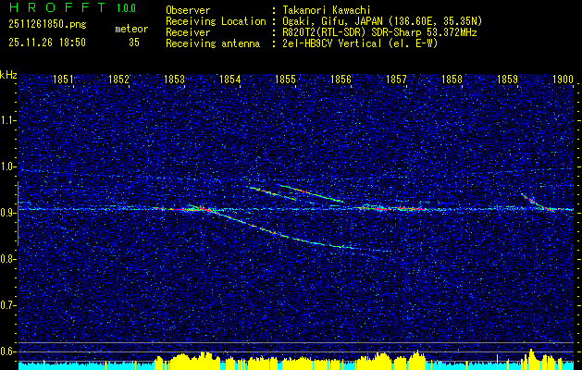Click location Ogaki, Gifu, JAPAN text
Image resolution: width=582 pixels, height=370 pixels.
382,21
